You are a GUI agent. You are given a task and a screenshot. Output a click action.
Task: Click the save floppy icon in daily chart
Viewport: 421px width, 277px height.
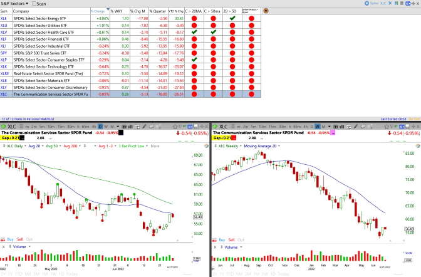click(x=196, y=127)
